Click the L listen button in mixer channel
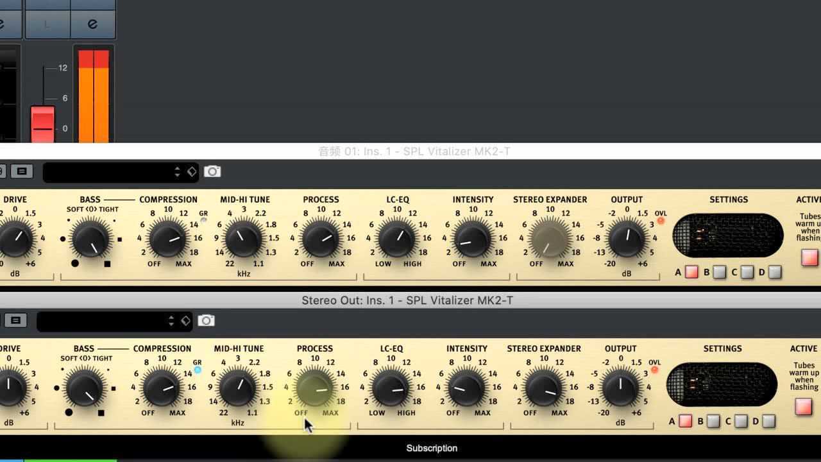 click(x=47, y=24)
